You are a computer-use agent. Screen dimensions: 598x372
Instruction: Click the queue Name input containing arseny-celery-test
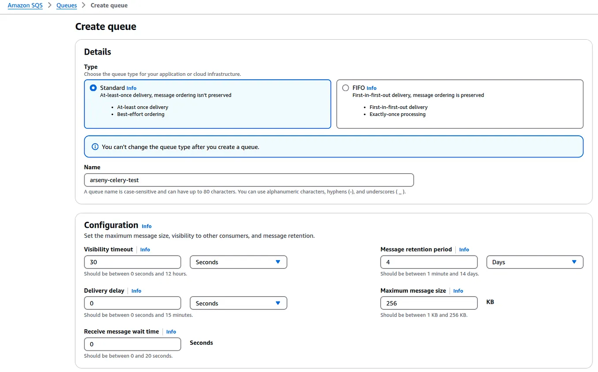[249, 180]
